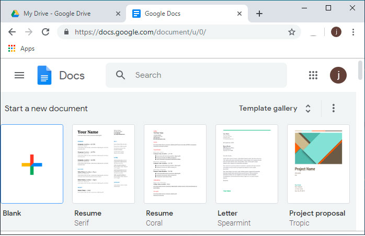Click the search magnifier icon
This screenshot has width=365, height=236.
120,75
